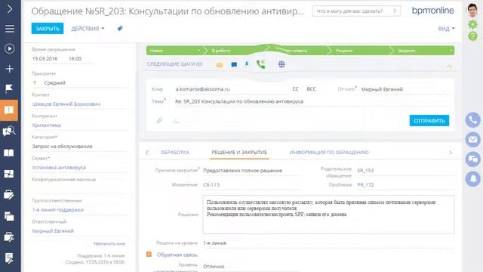Open contact Шевцов Евгений Борисович link
This screenshot has width=483, height=272.
click(66, 104)
